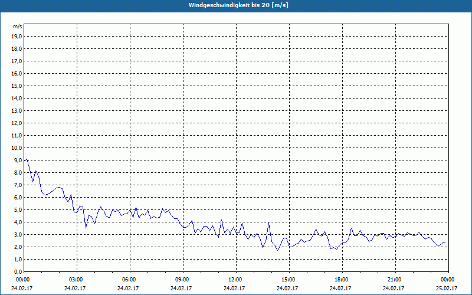
Task: Pick the y-axis tick label "11,0"
Action: point(17,136)
